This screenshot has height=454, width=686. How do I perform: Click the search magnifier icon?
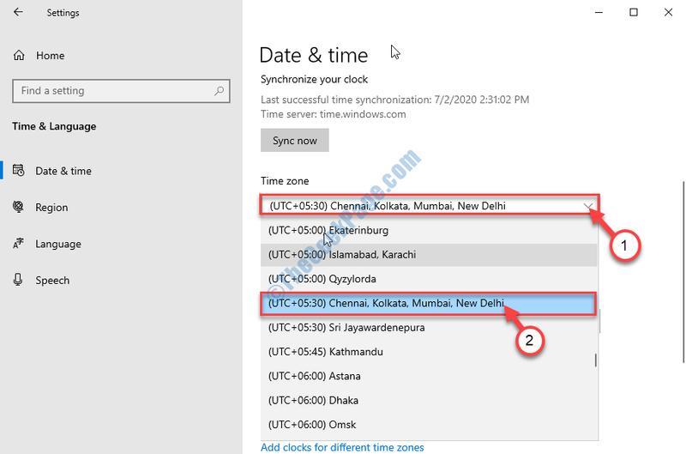[x=220, y=91]
